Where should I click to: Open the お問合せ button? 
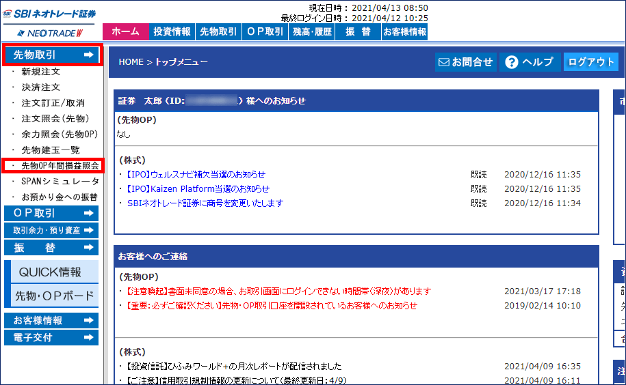pyautogui.click(x=465, y=62)
